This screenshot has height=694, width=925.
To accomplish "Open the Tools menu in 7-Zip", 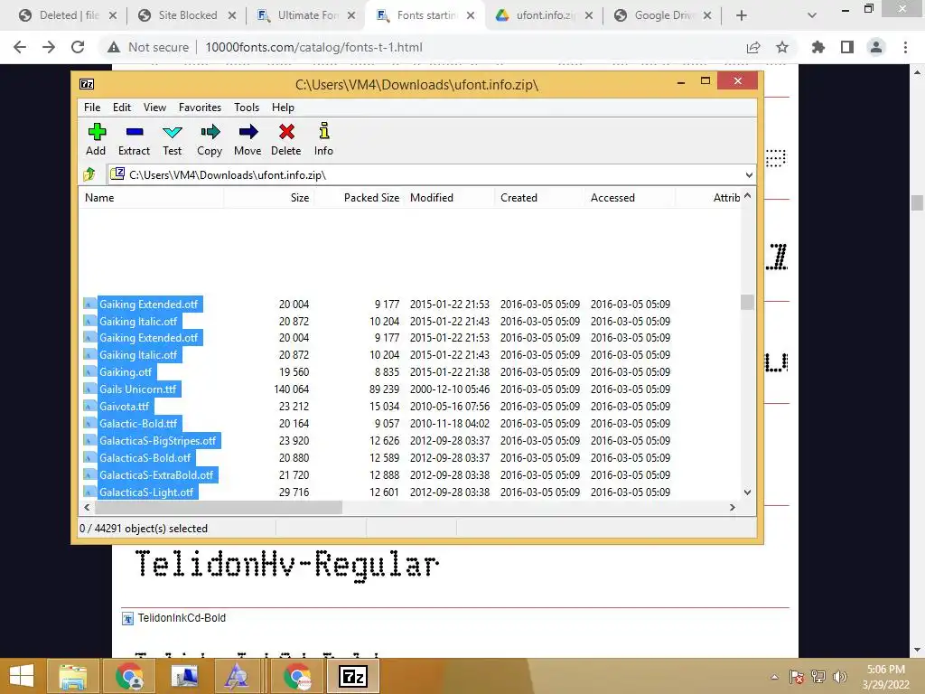I will click(247, 108).
